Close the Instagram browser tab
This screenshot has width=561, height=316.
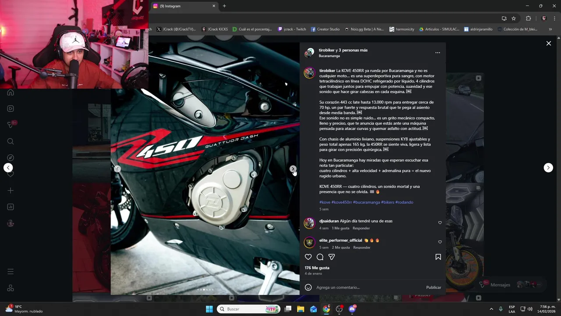click(x=214, y=6)
